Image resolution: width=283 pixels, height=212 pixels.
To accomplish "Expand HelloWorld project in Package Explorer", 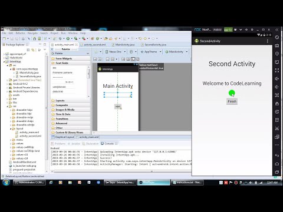I will coord(4,58).
